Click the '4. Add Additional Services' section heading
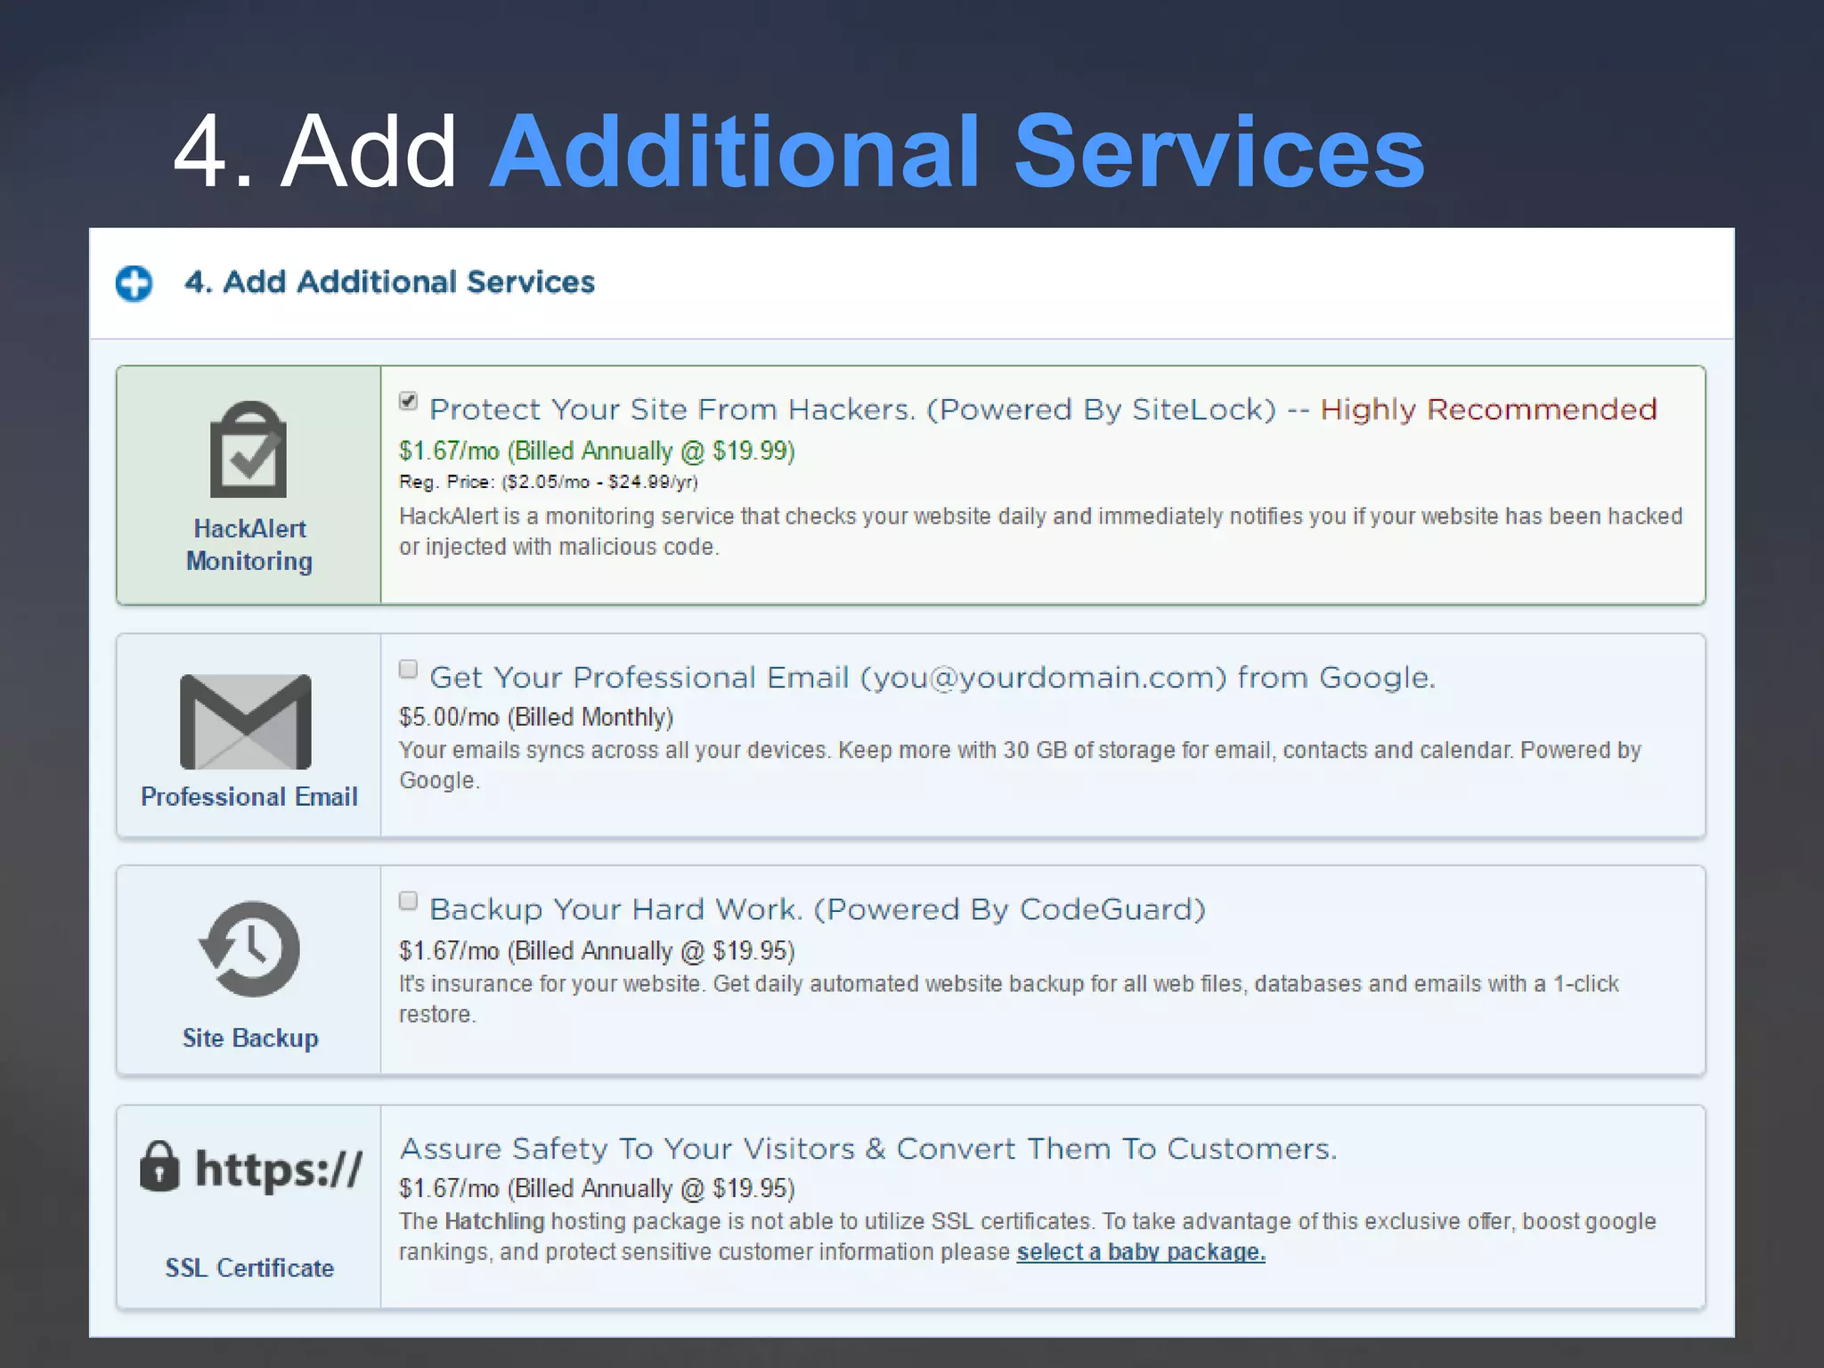Image resolution: width=1824 pixels, height=1368 pixels. pos(389,282)
